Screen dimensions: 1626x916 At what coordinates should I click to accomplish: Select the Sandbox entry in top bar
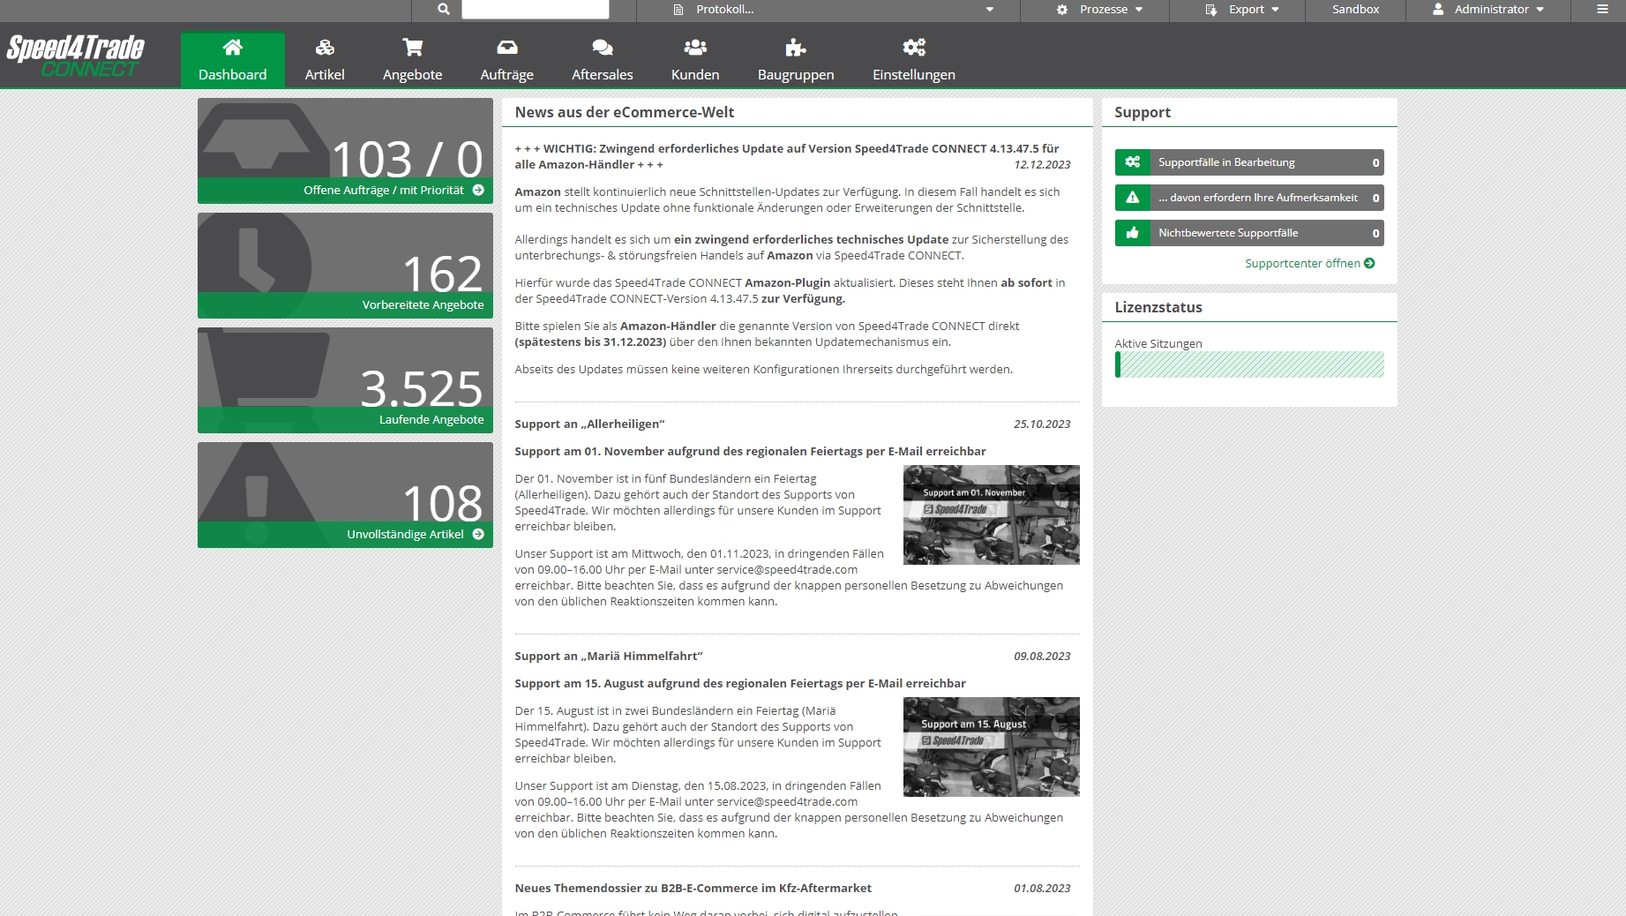pos(1355,10)
